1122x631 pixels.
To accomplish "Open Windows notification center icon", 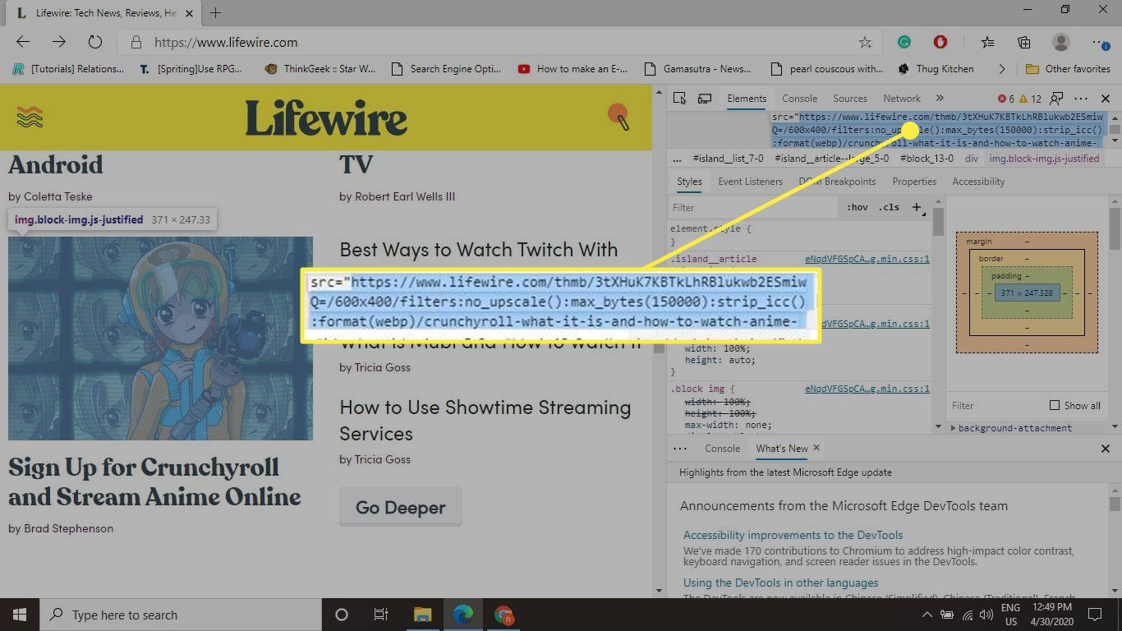I will [x=1095, y=615].
